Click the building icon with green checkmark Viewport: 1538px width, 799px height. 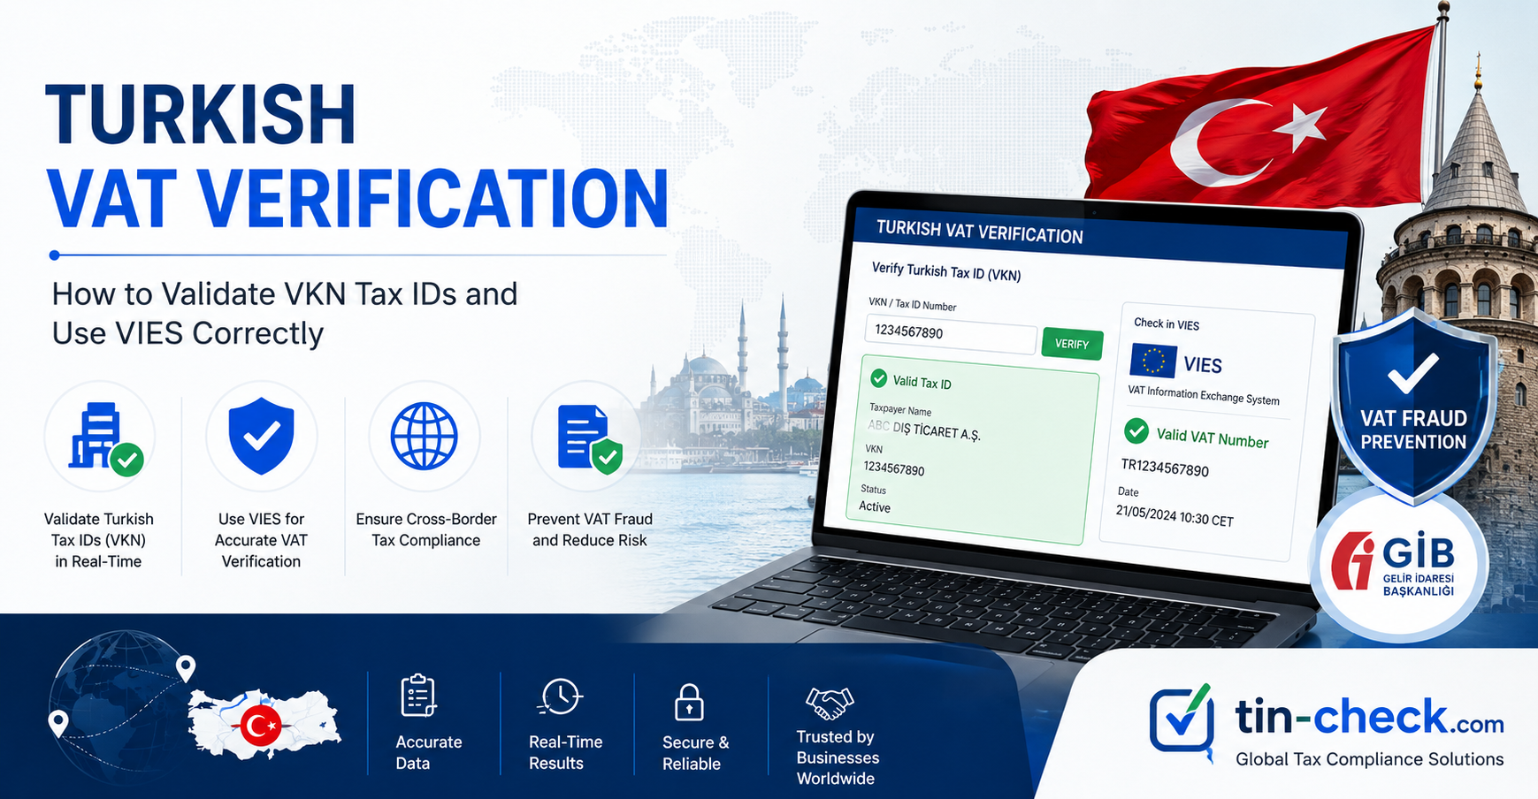(x=104, y=438)
